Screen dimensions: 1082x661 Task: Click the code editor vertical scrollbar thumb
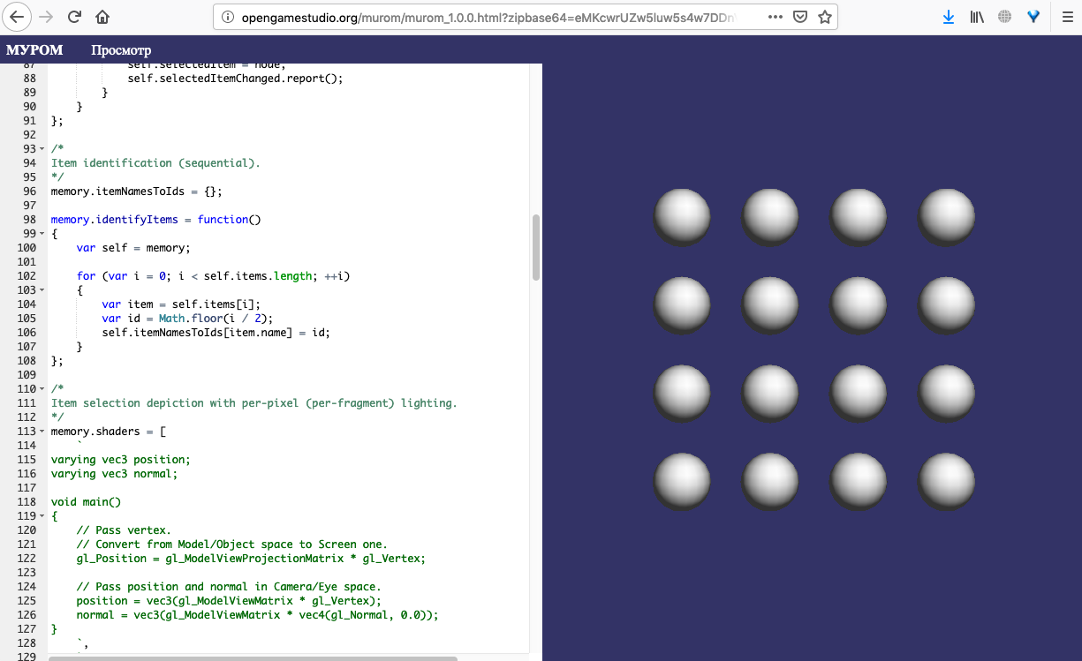pyautogui.click(x=535, y=247)
